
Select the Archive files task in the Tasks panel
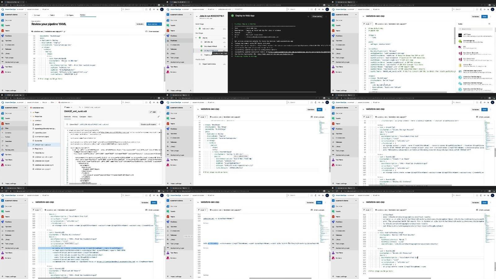[x=475, y=65]
